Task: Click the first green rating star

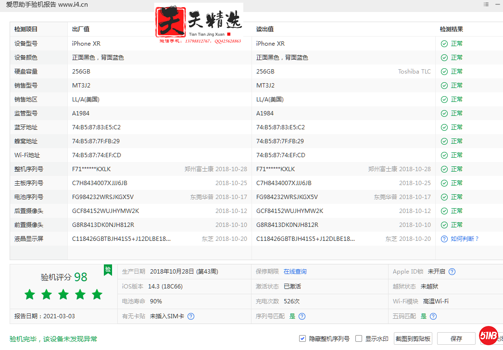Action: [30, 294]
